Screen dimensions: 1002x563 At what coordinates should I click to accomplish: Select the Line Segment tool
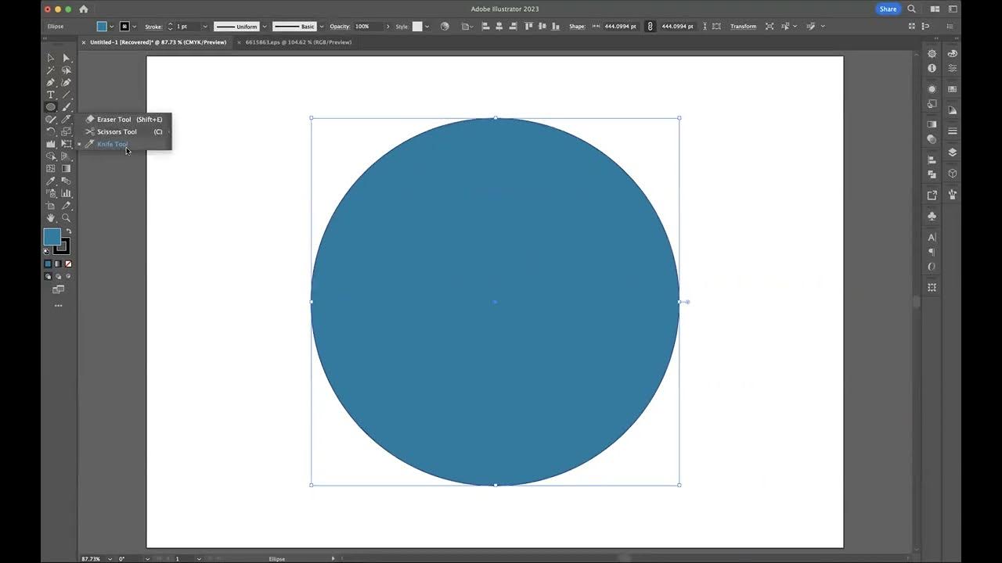pos(66,95)
